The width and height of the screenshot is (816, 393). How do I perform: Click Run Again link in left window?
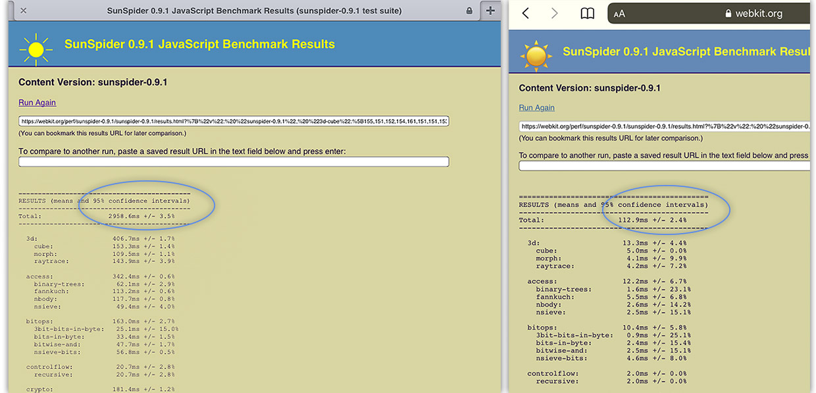[37, 103]
